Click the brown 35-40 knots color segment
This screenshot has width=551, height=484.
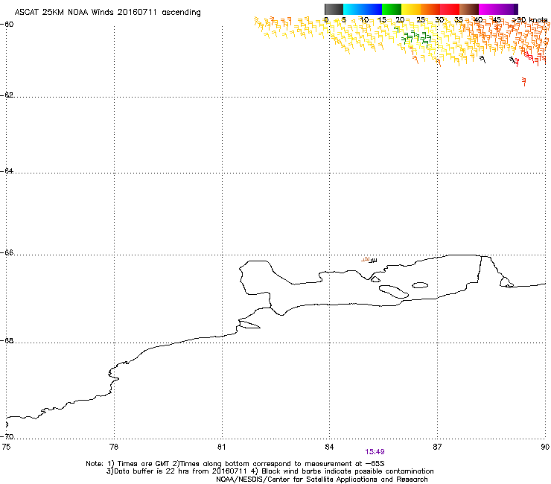pos(469,9)
